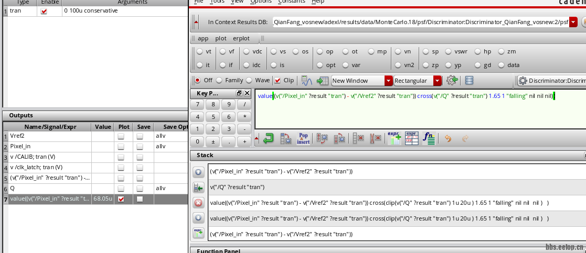Select the vt radio button

pyautogui.click(x=200, y=51)
